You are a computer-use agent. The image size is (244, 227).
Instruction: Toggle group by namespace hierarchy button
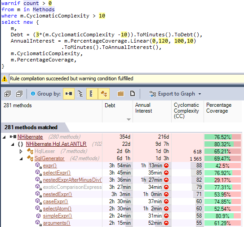[80, 94]
